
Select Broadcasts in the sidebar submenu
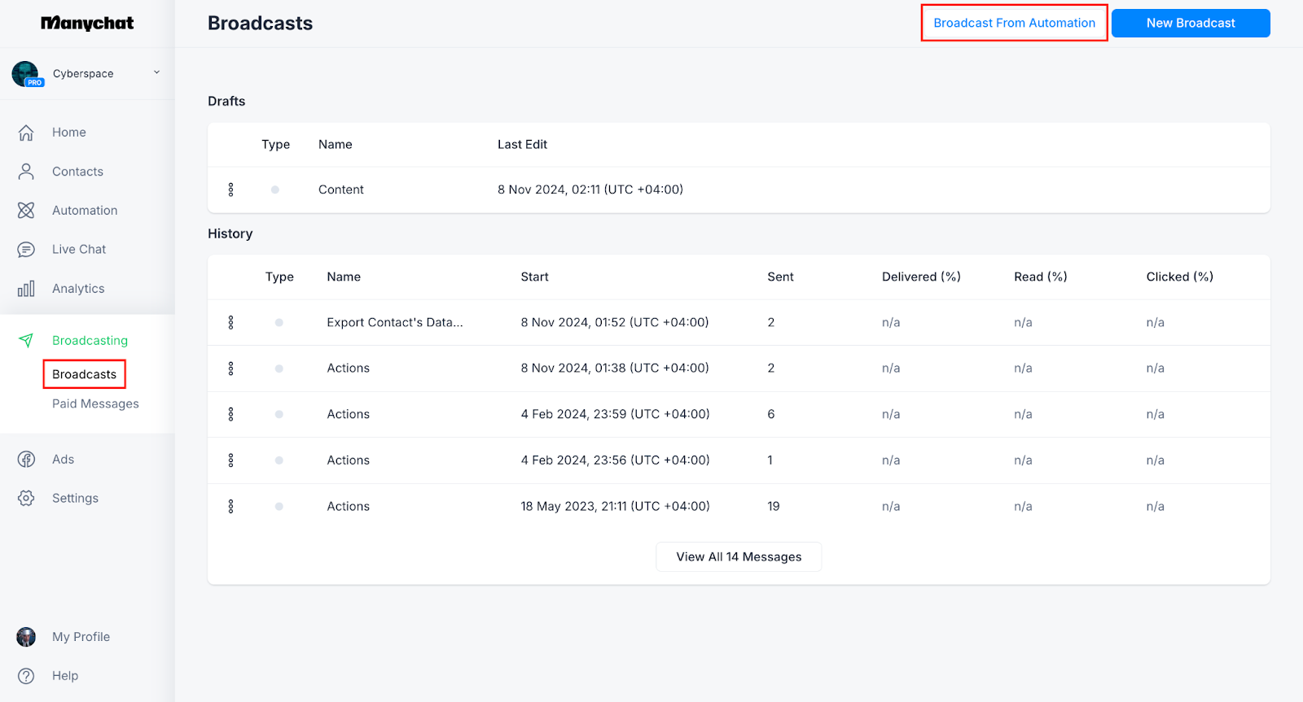(x=84, y=374)
